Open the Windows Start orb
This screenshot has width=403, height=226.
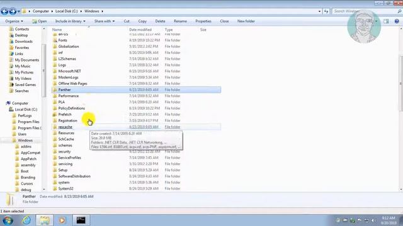click(x=8, y=220)
